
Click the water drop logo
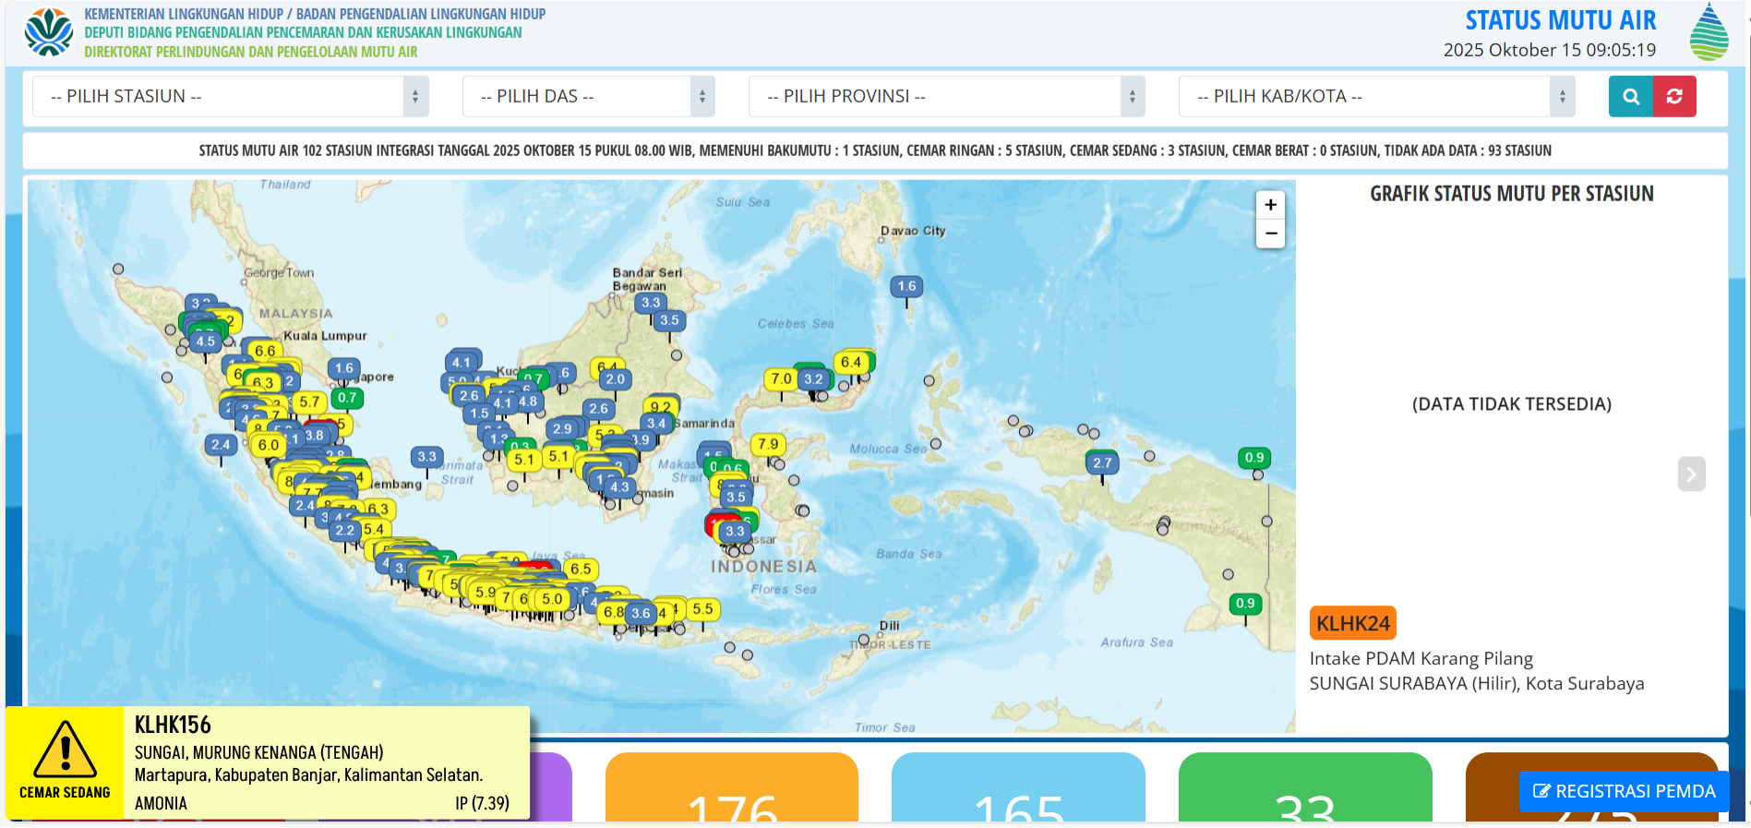click(1709, 32)
